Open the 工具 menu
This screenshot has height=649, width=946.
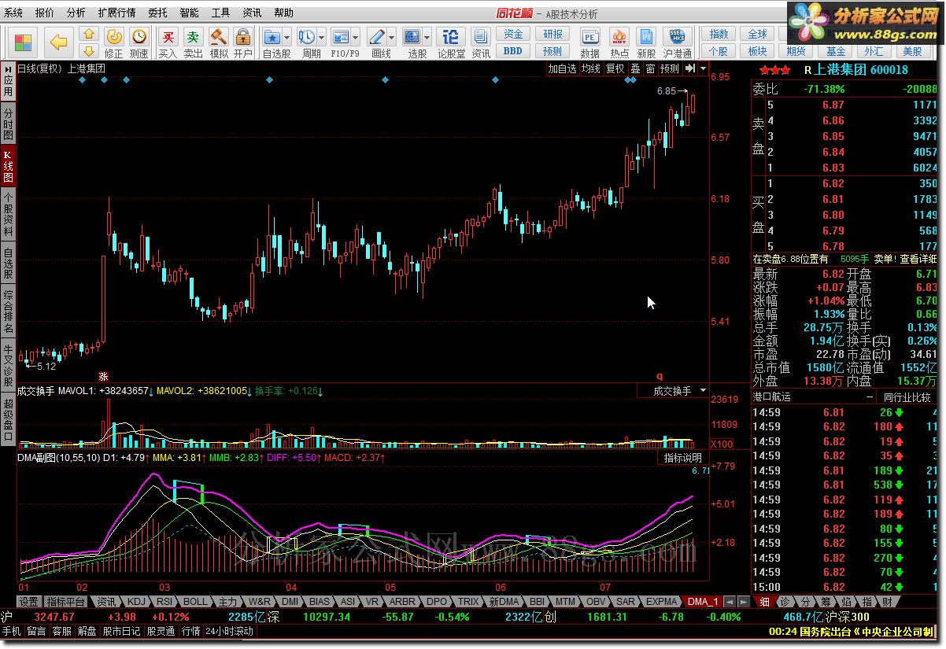point(220,13)
